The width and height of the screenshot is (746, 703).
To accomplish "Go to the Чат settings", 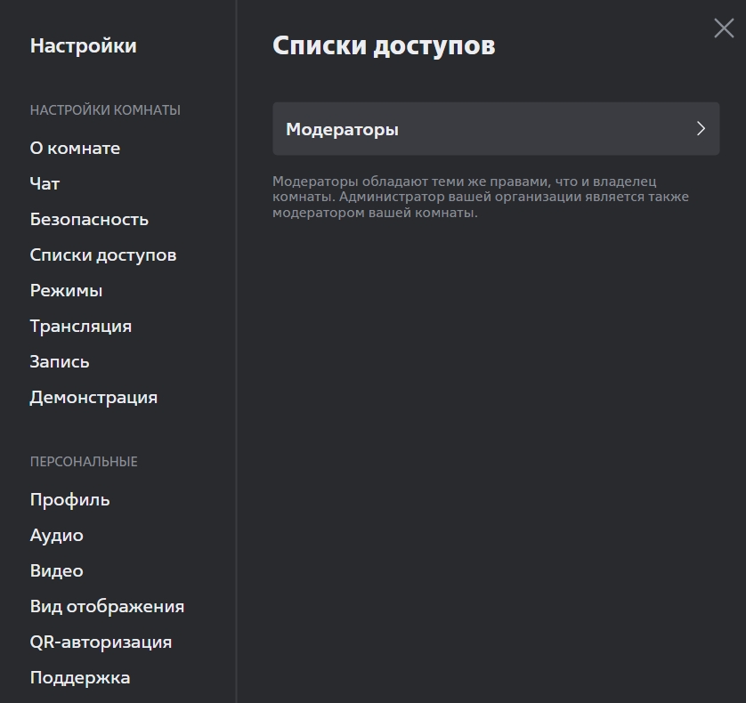I will [x=45, y=183].
